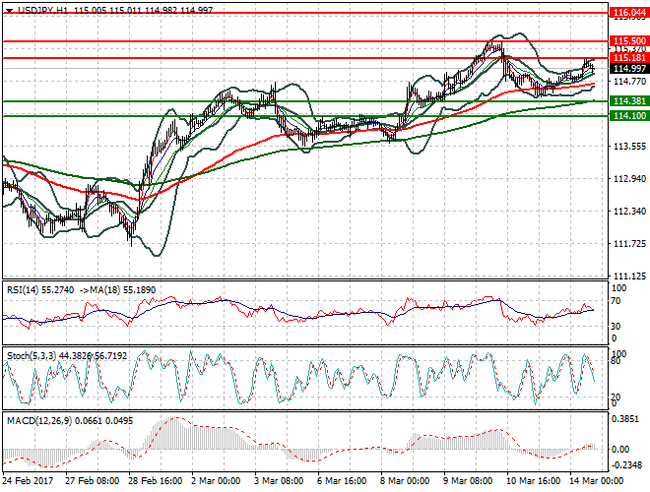Select the USDJPY,H1 chart title text

click(43, 10)
